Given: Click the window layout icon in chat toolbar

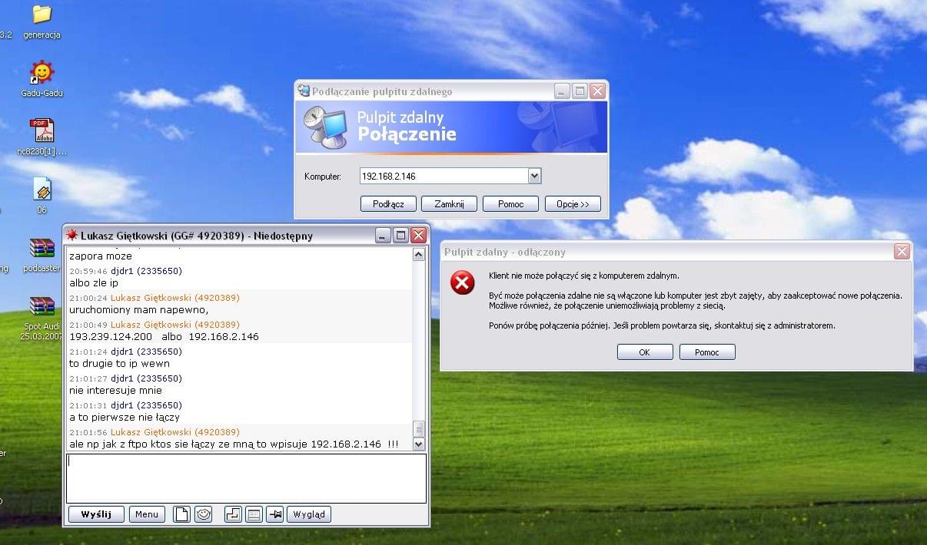Looking at the screenshot, I should point(254,514).
